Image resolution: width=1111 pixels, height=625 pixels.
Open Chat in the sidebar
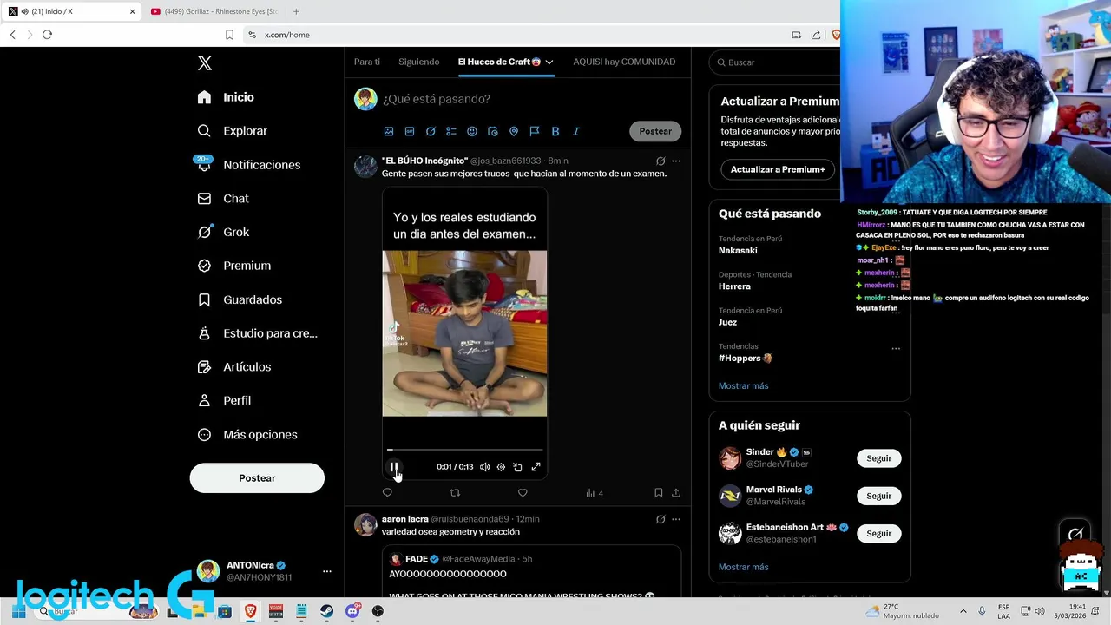pos(223,199)
